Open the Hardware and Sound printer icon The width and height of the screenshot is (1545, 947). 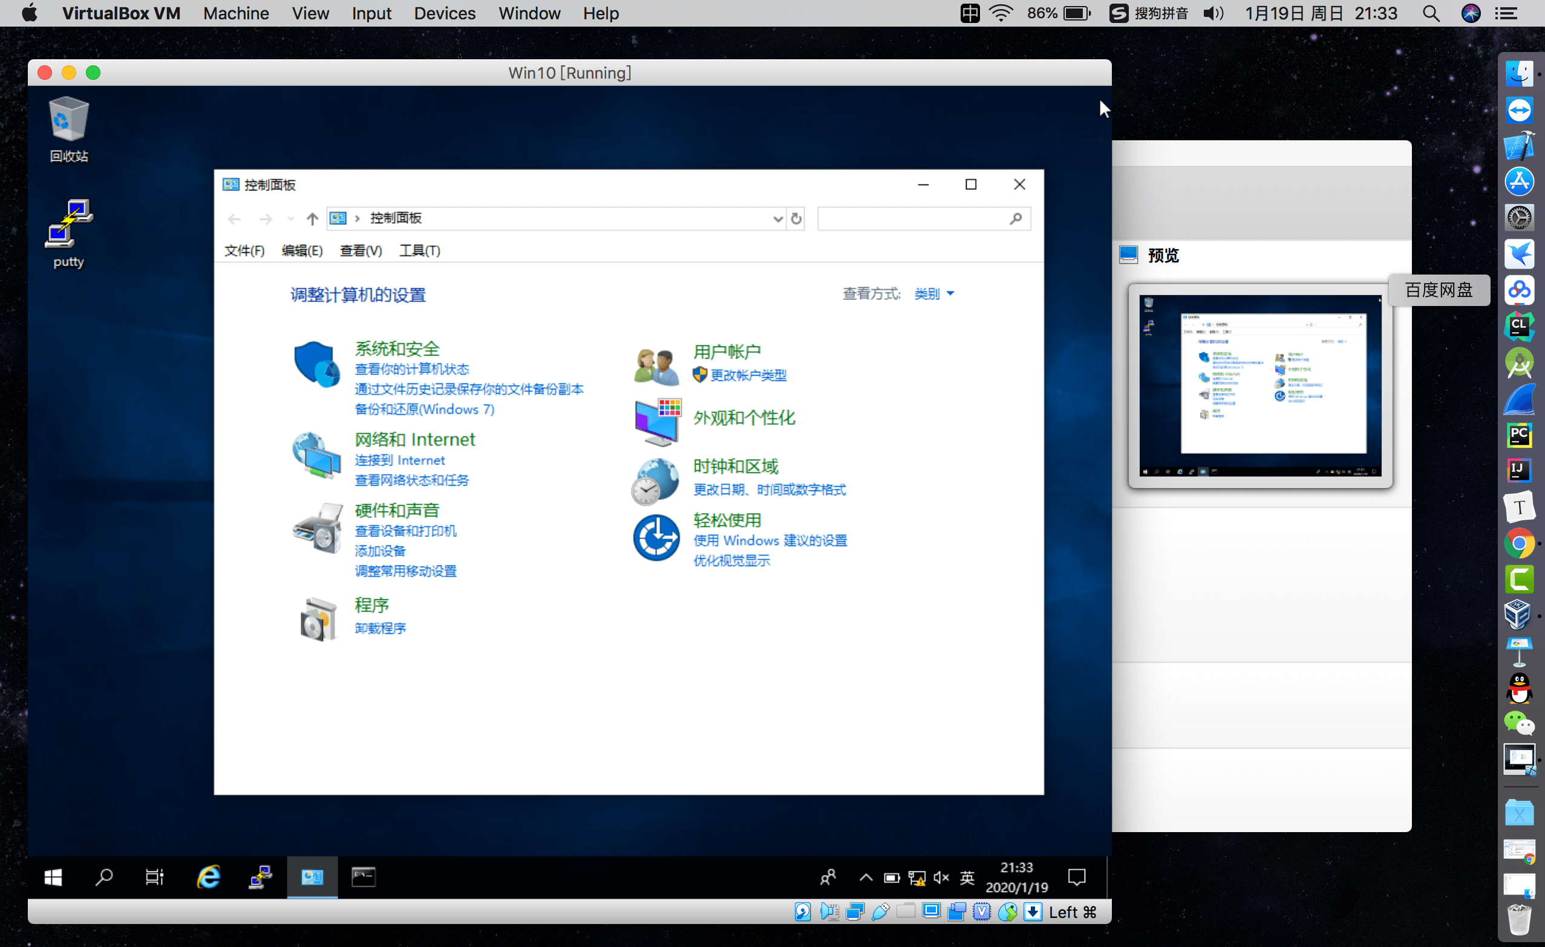pos(318,528)
